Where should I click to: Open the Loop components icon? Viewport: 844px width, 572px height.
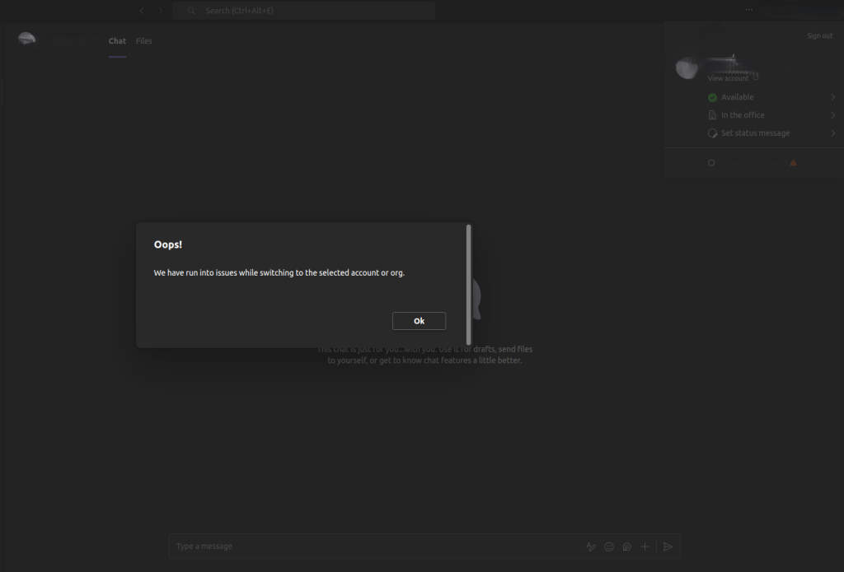point(626,546)
